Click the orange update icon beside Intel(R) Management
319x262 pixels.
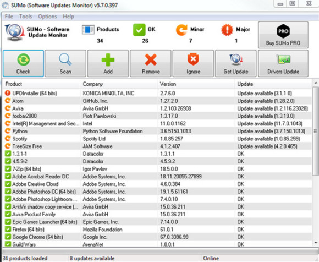(x=8, y=123)
